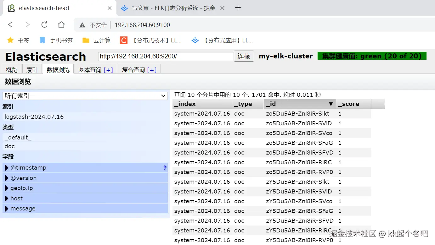Reload the current page
The width and height of the screenshot is (435, 245).
tap(44, 24)
